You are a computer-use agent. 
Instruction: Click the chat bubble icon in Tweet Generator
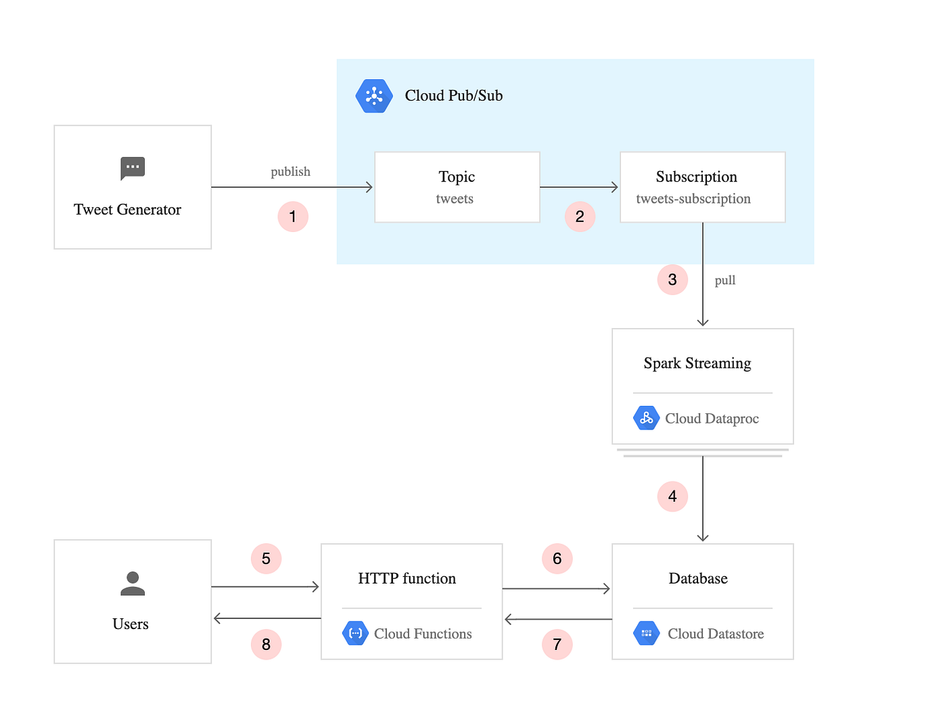click(x=132, y=168)
